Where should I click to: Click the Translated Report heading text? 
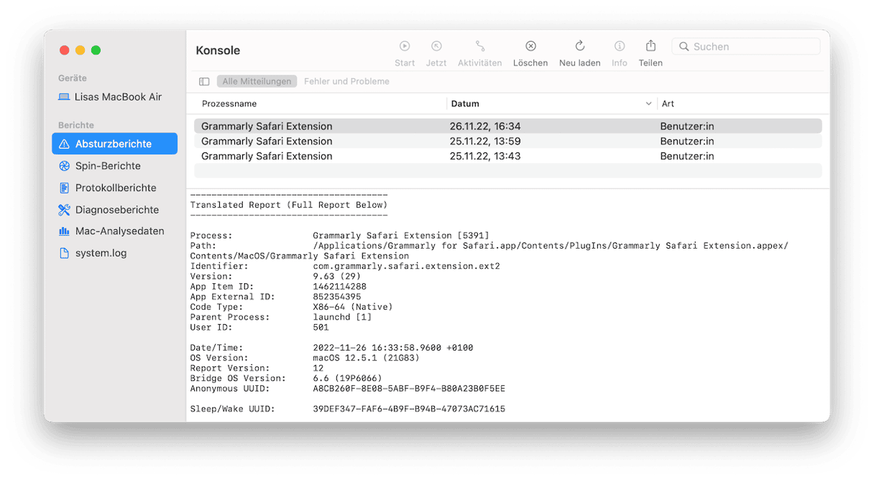pyautogui.click(x=288, y=205)
